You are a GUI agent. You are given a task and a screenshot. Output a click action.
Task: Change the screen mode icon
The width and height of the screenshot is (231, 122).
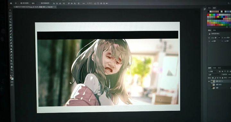[12, 85]
